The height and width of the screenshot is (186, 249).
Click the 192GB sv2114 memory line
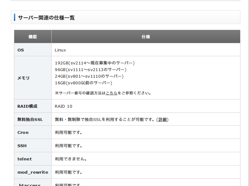click(95, 63)
